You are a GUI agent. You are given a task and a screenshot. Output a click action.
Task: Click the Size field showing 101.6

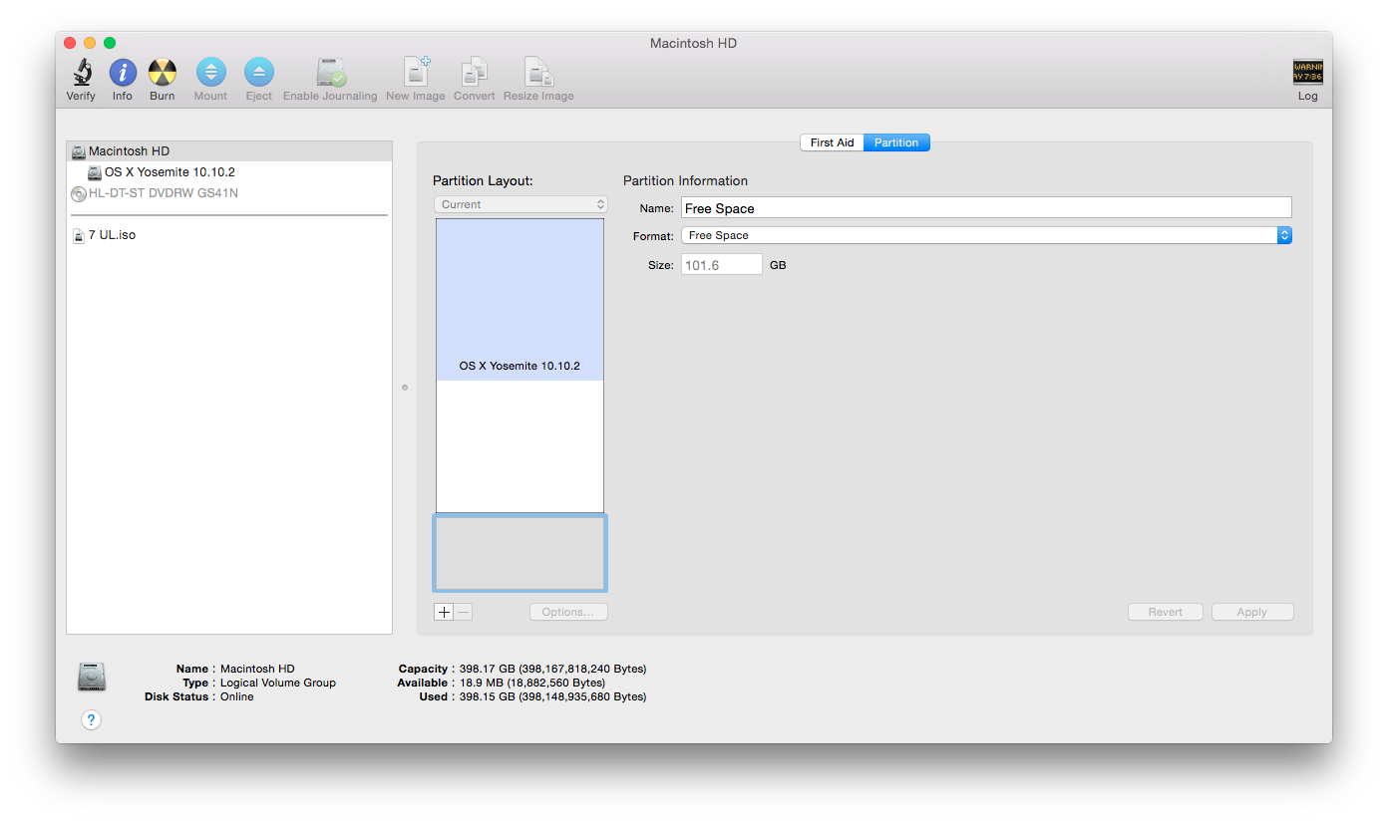tap(722, 265)
